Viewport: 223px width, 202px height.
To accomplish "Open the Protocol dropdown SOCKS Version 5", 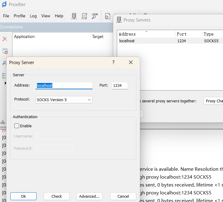I will [64, 100].
